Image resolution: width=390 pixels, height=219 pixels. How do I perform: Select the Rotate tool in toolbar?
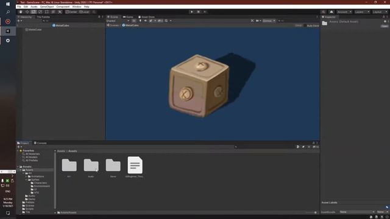(34, 12)
